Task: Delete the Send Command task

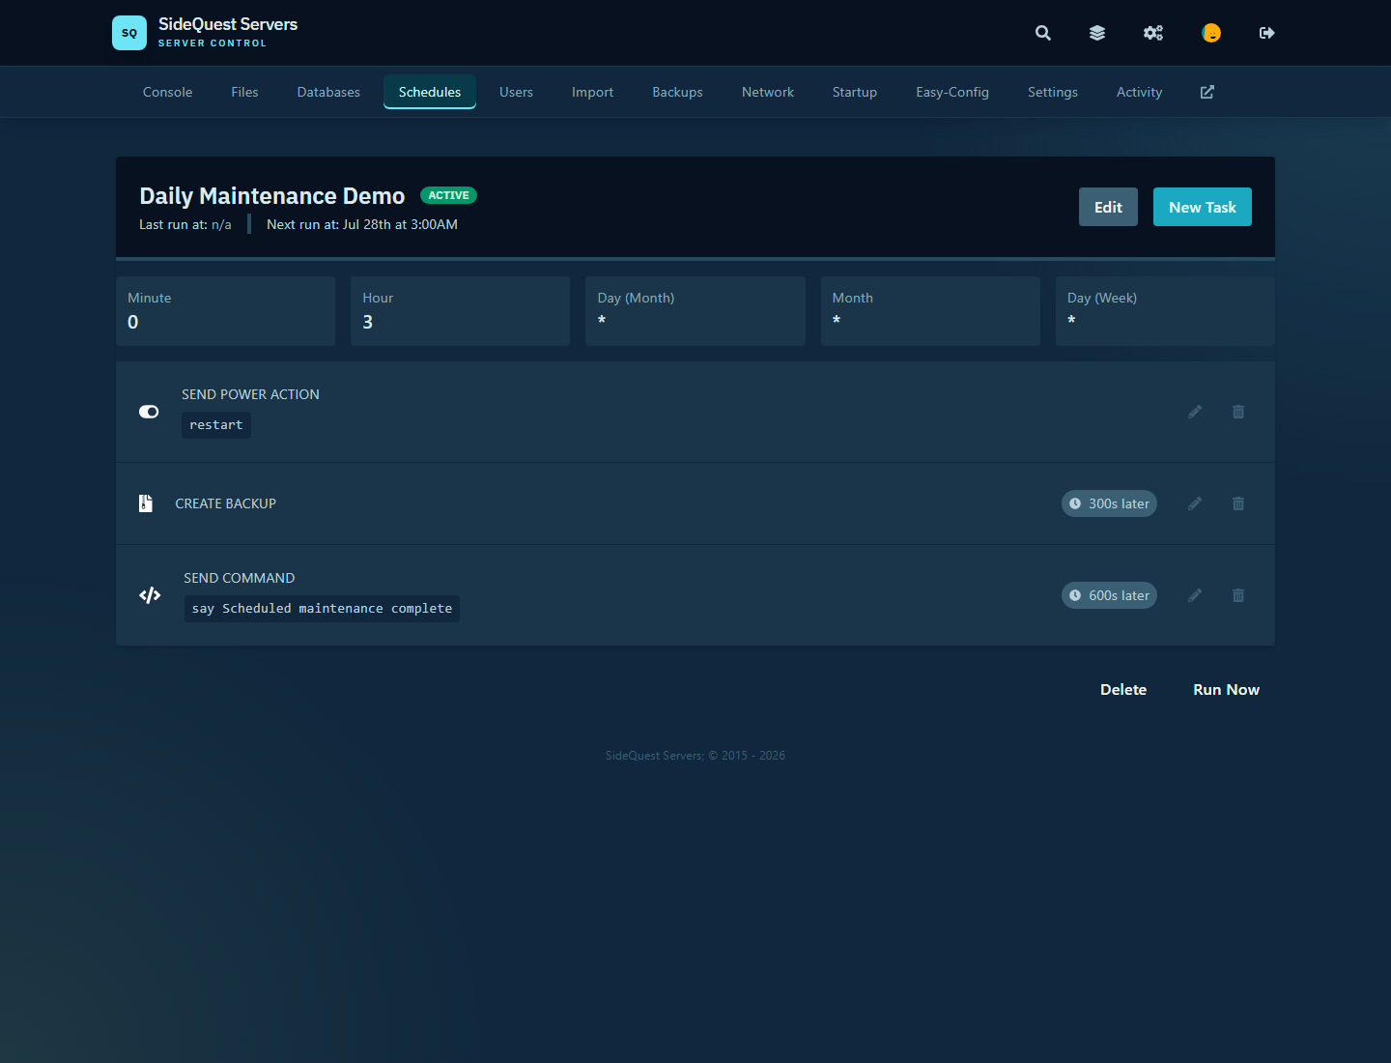Action: click(1238, 595)
